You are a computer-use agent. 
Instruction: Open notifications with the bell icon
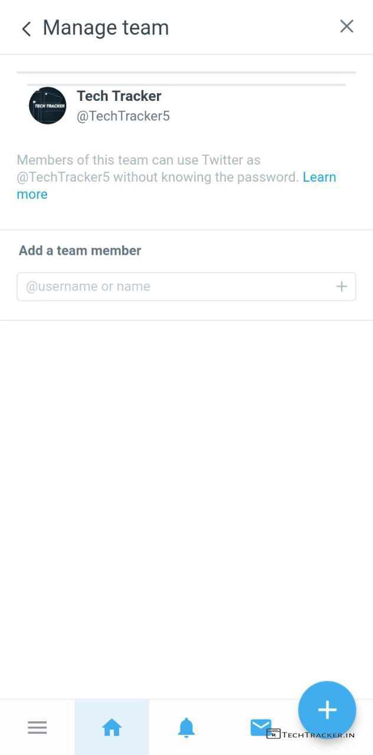[186, 728]
